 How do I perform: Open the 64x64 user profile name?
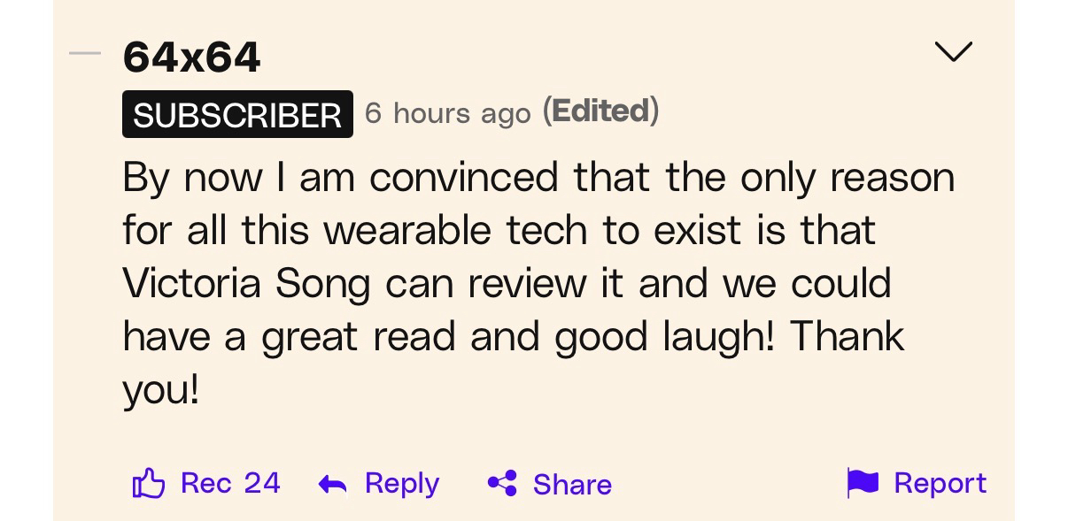pyautogui.click(x=191, y=57)
